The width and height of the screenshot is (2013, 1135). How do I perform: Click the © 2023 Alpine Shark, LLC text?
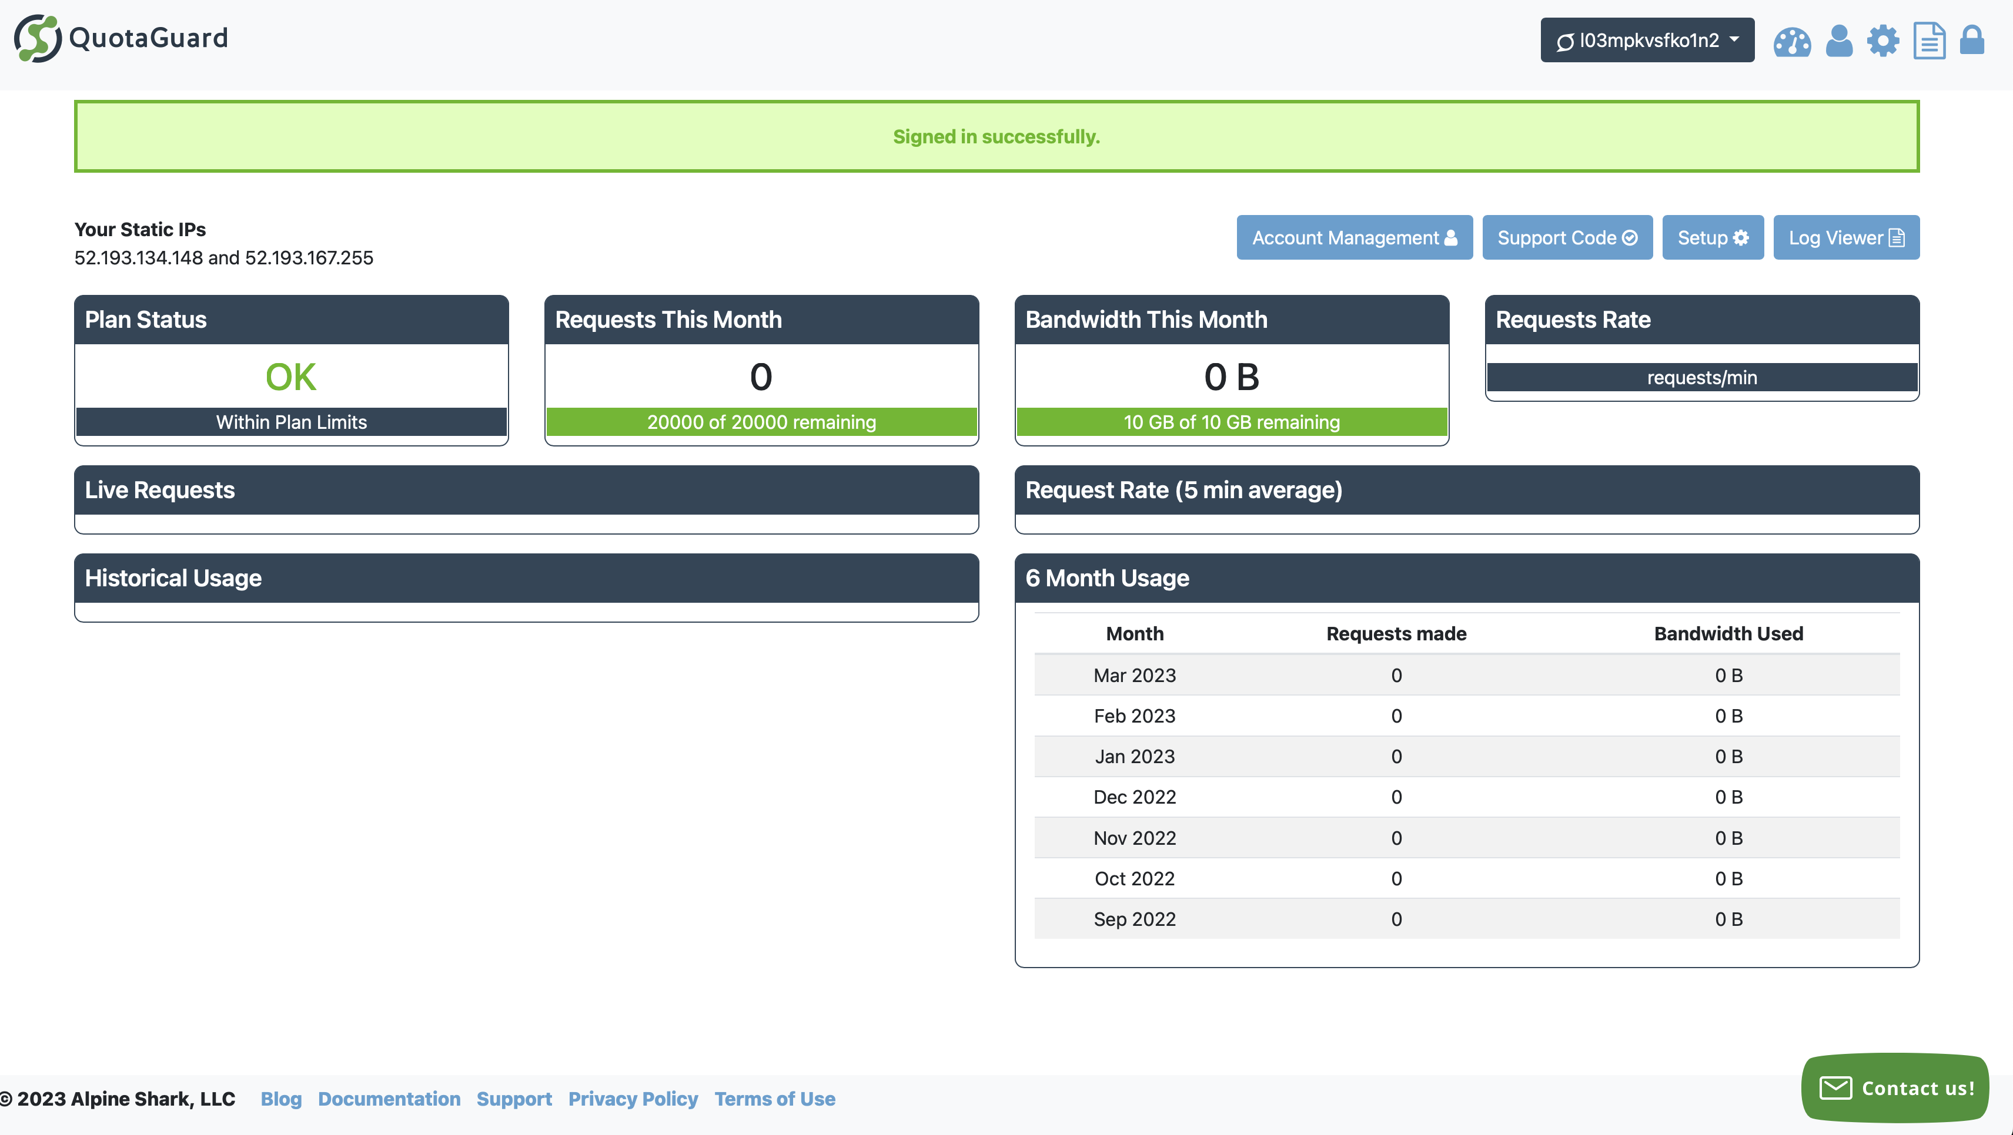coord(117,1099)
